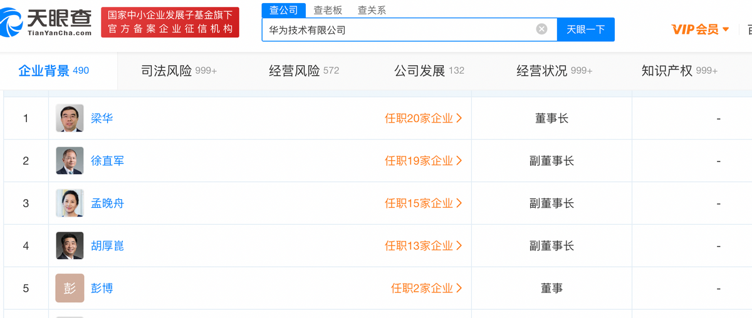Open Xu Zhijun's profile photo
The image size is (752, 318).
pyautogui.click(x=70, y=161)
